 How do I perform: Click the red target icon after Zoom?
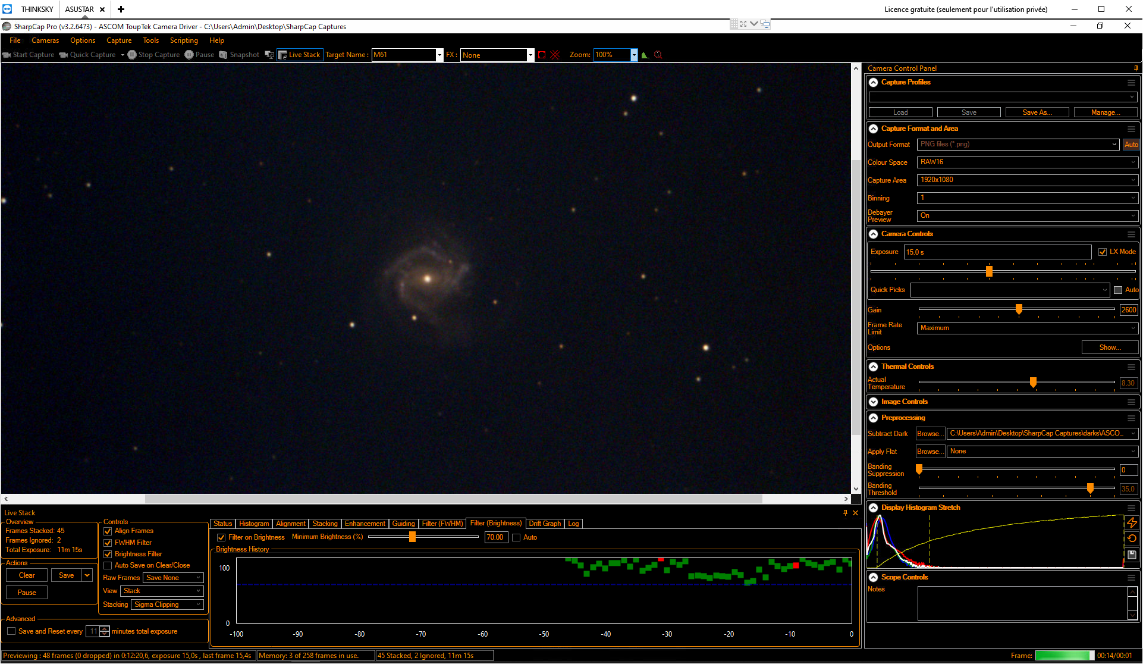click(658, 55)
